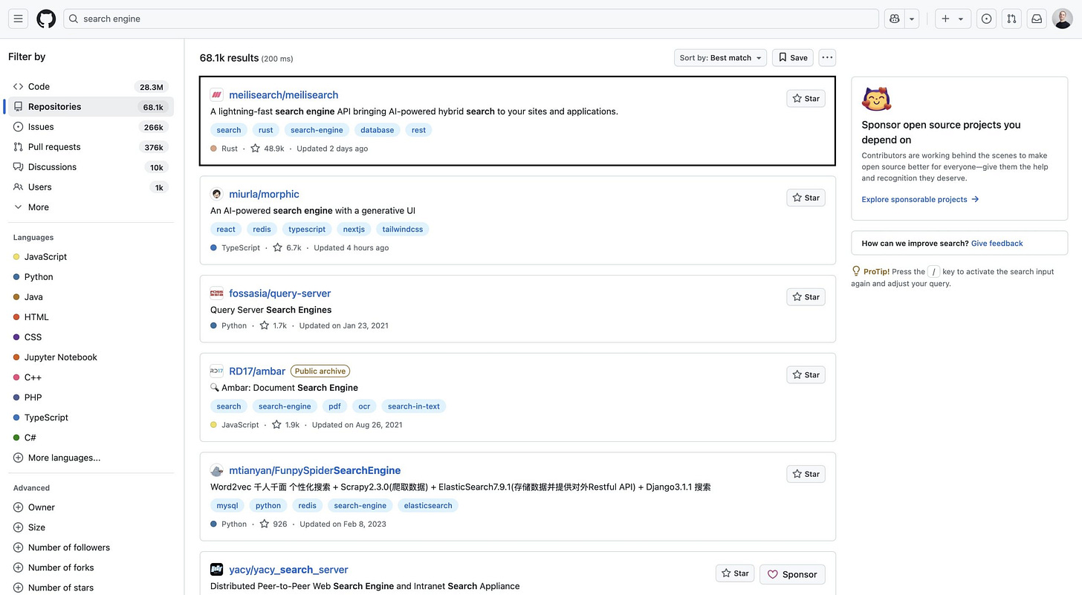This screenshot has height=595, width=1082.
Task: Filter results by Pull requests
Action: (90, 147)
